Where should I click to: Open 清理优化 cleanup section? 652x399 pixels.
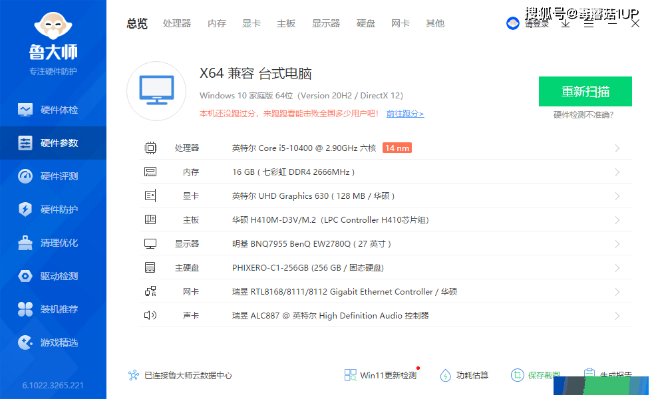point(53,243)
